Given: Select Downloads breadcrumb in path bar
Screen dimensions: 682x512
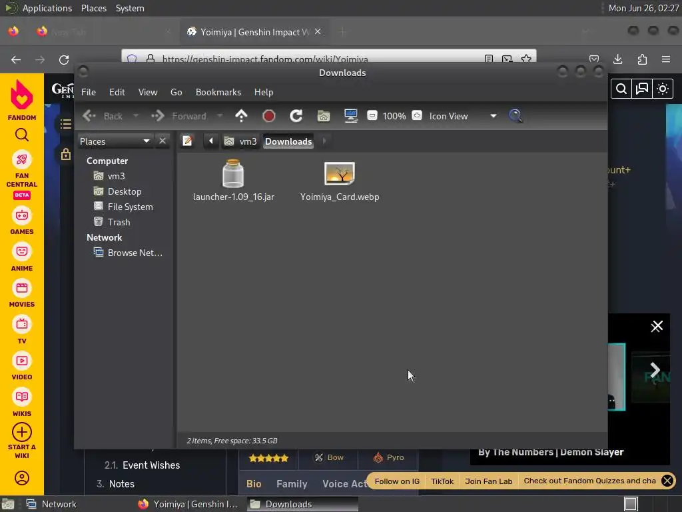Looking at the screenshot, I should click(x=288, y=141).
